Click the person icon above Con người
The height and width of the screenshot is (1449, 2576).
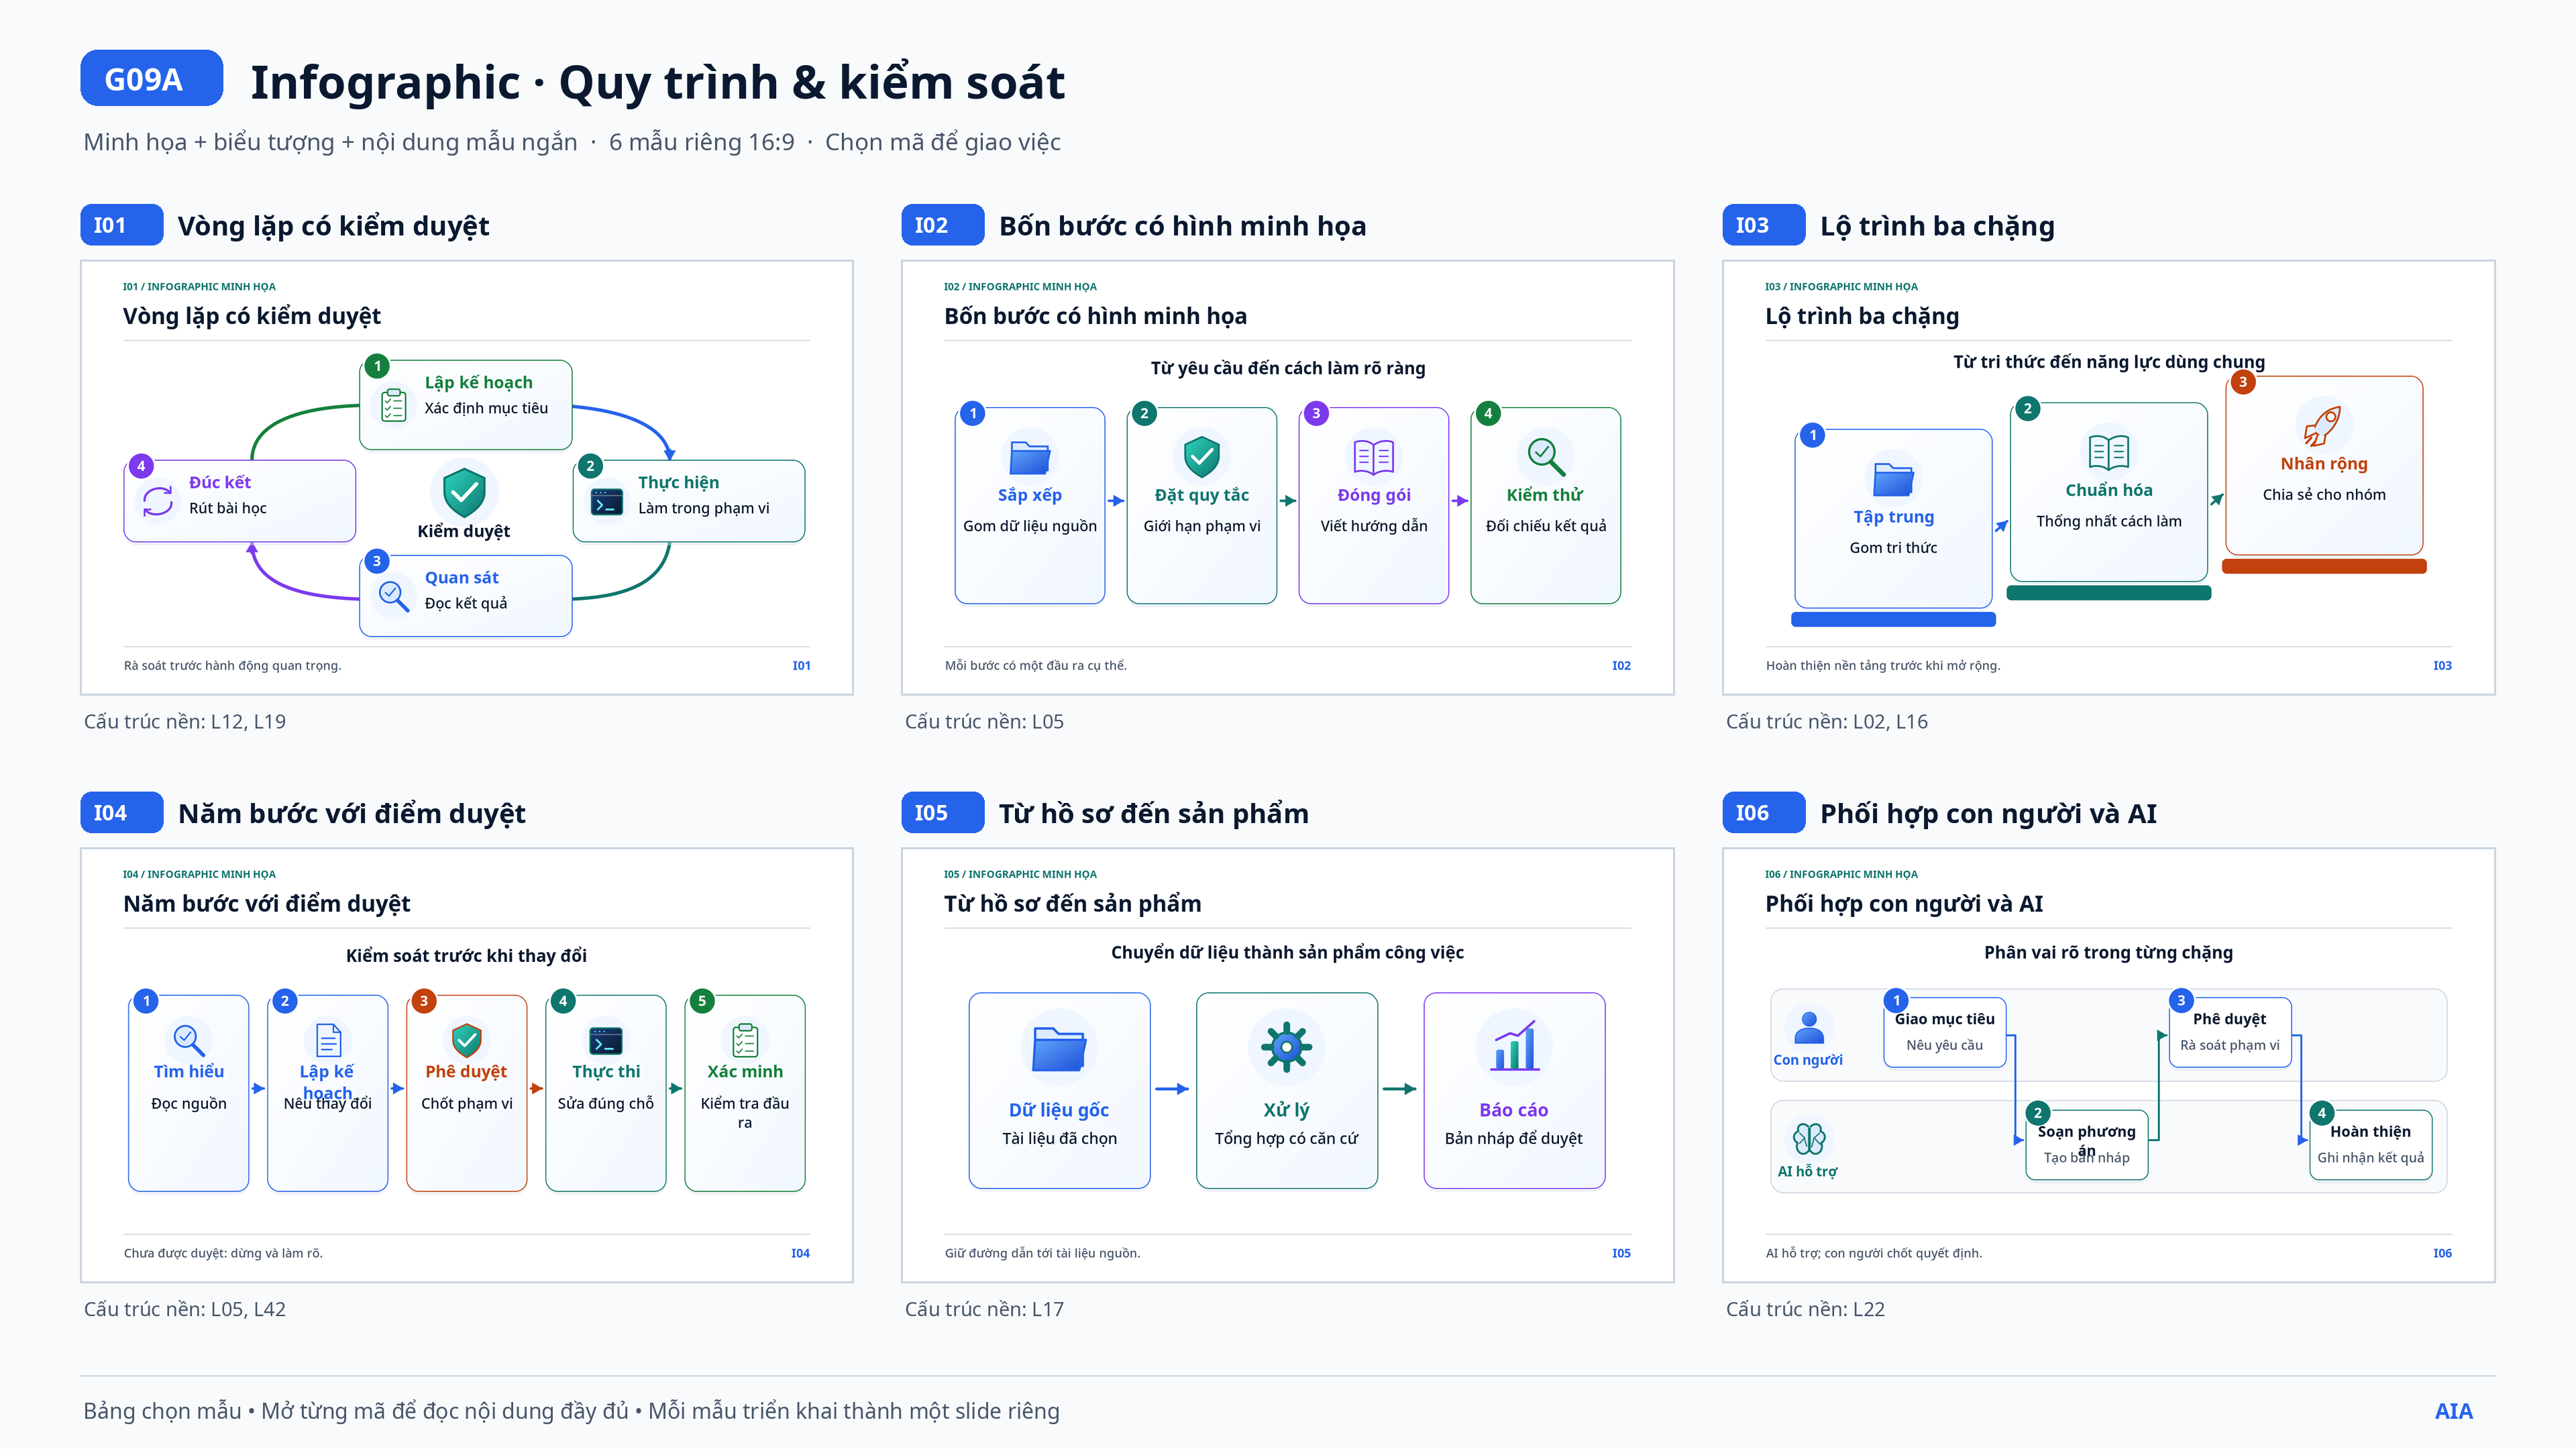(1809, 1027)
